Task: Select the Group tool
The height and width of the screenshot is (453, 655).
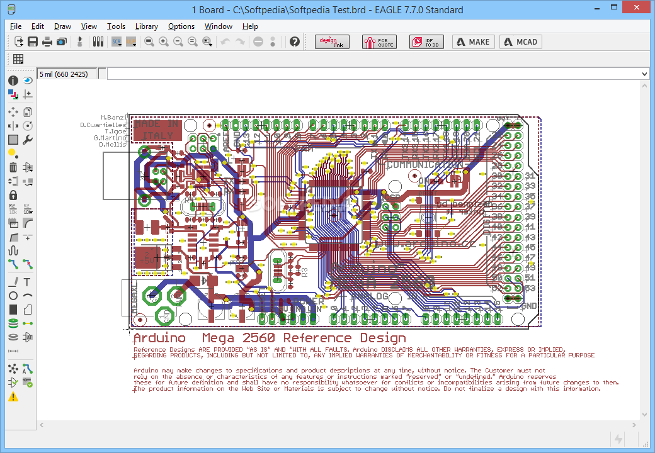Action: click(x=13, y=140)
